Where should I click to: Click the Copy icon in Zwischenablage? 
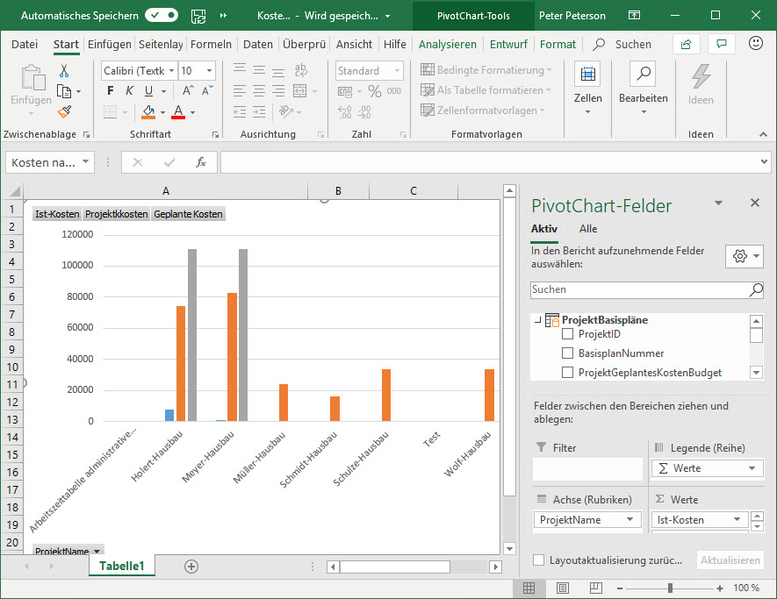pyautogui.click(x=64, y=91)
